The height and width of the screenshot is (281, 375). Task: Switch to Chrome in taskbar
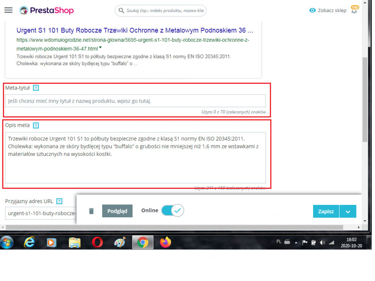pyautogui.click(x=143, y=242)
